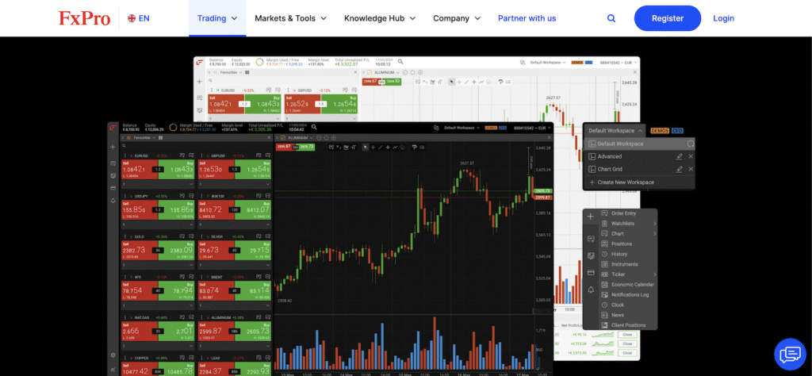Viewport: 812px width, 376px height.
Task: Choose Order Entry from the add menu
Action: 623,213
